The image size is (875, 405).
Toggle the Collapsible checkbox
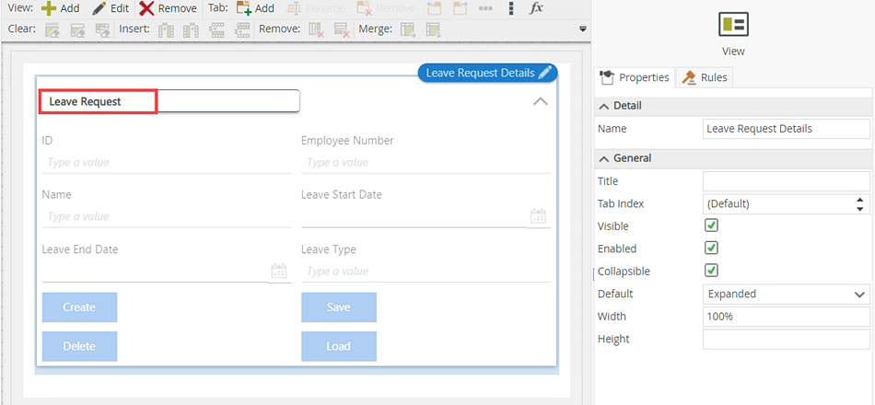coord(711,271)
